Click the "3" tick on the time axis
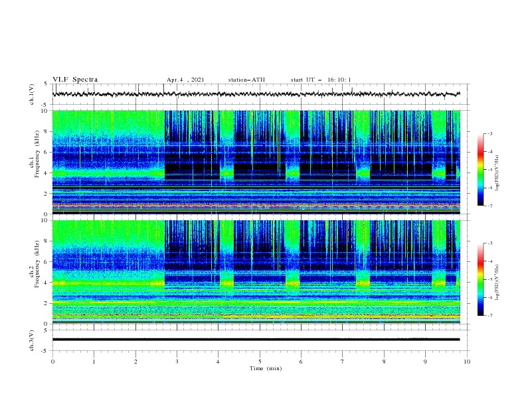Image resolution: width=526 pixels, height=406 pixels. [177, 362]
